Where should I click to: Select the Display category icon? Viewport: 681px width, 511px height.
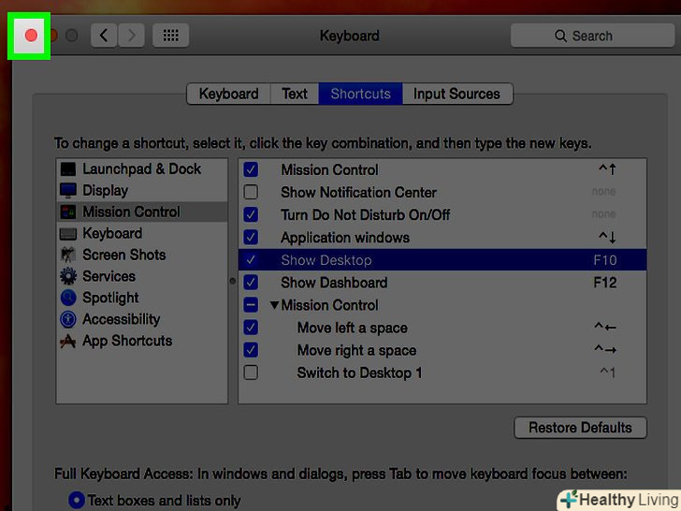(68, 191)
